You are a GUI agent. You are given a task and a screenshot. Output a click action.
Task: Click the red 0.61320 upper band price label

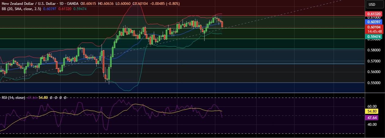pyautogui.click(x=373, y=14)
